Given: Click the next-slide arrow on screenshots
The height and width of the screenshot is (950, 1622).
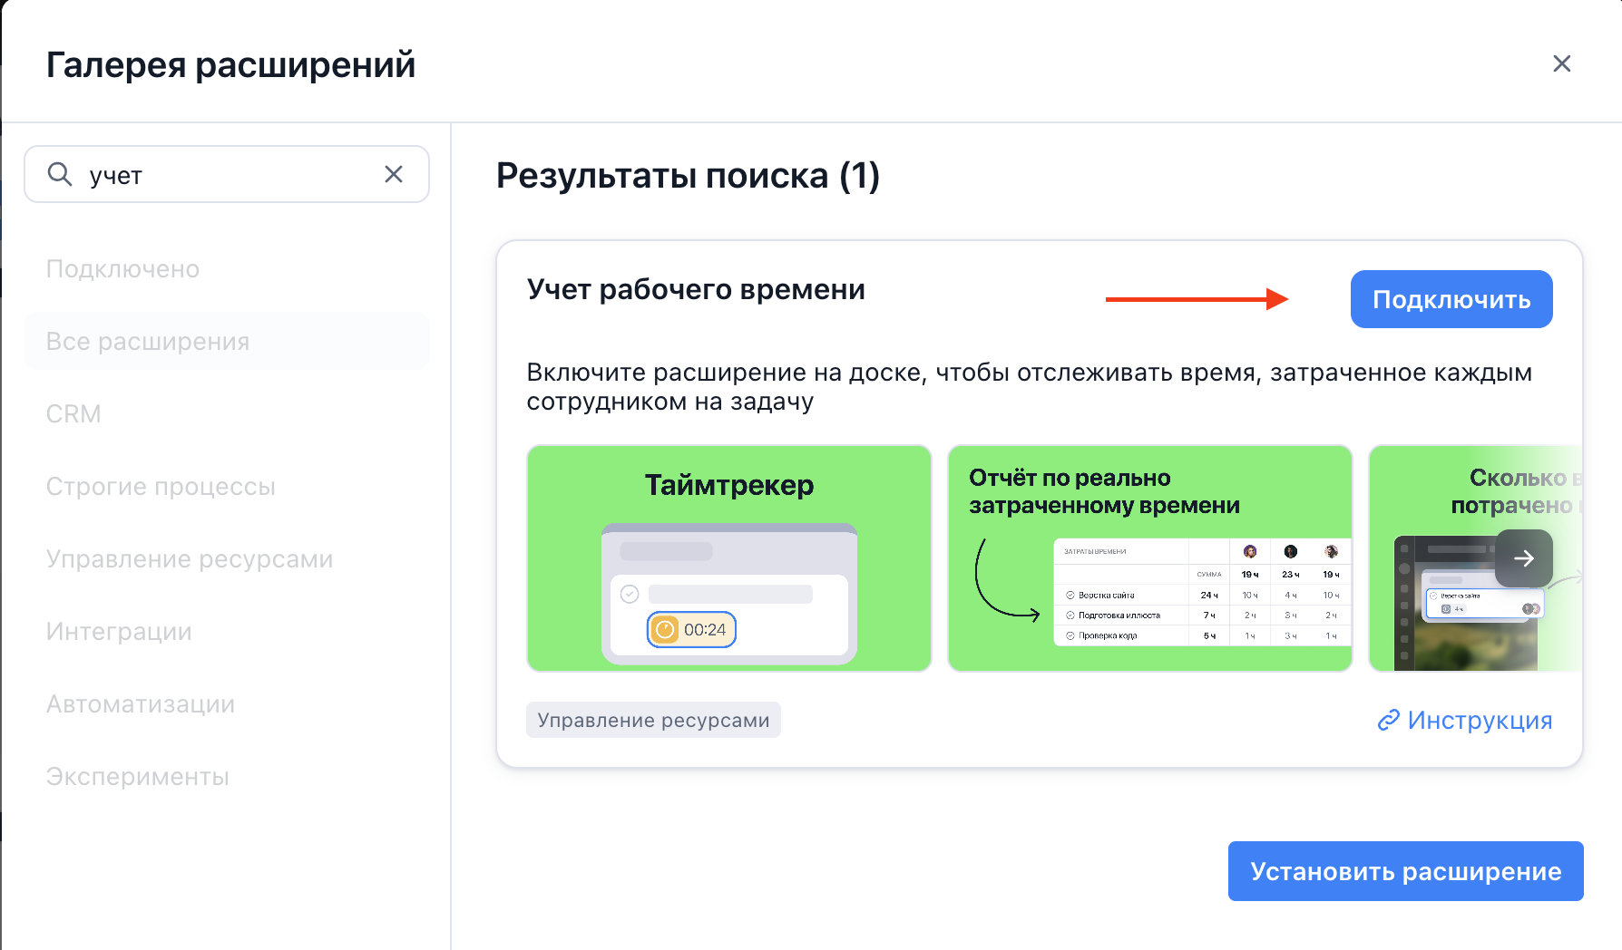Looking at the screenshot, I should tap(1523, 558).
